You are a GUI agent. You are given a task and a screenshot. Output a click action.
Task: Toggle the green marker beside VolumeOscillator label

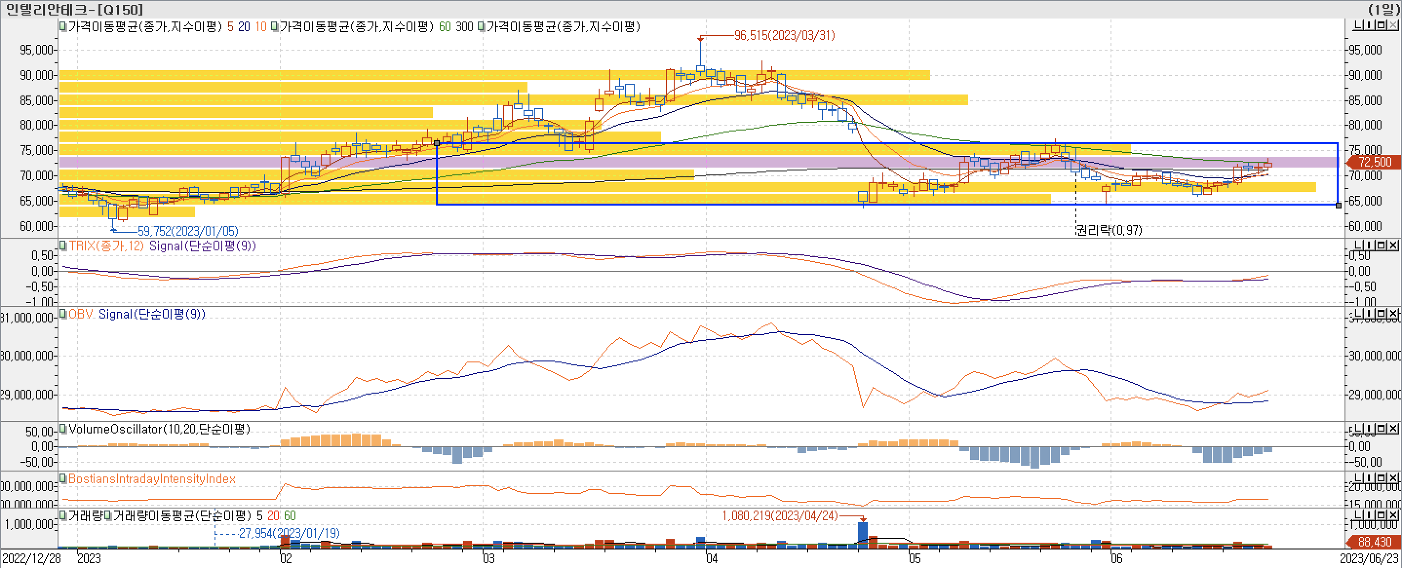click(x=63, y=429)
